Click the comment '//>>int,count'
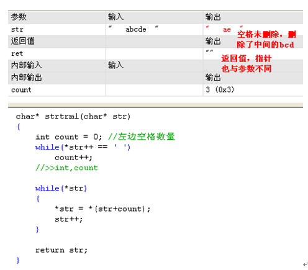This screenshot has height=270, width=308. (66, 168)
